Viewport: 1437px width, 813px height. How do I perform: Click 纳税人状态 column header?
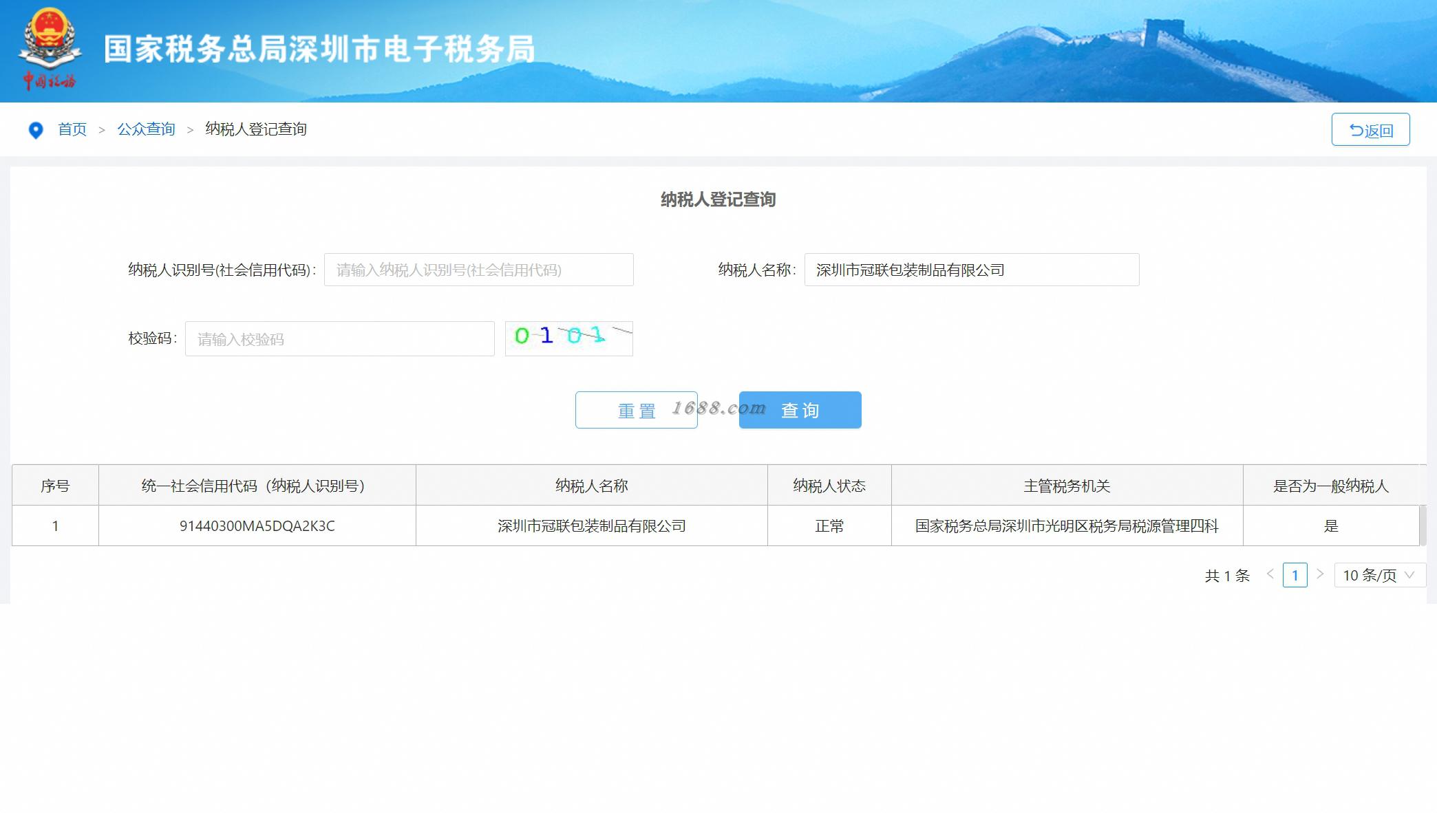tap(829, 486)
